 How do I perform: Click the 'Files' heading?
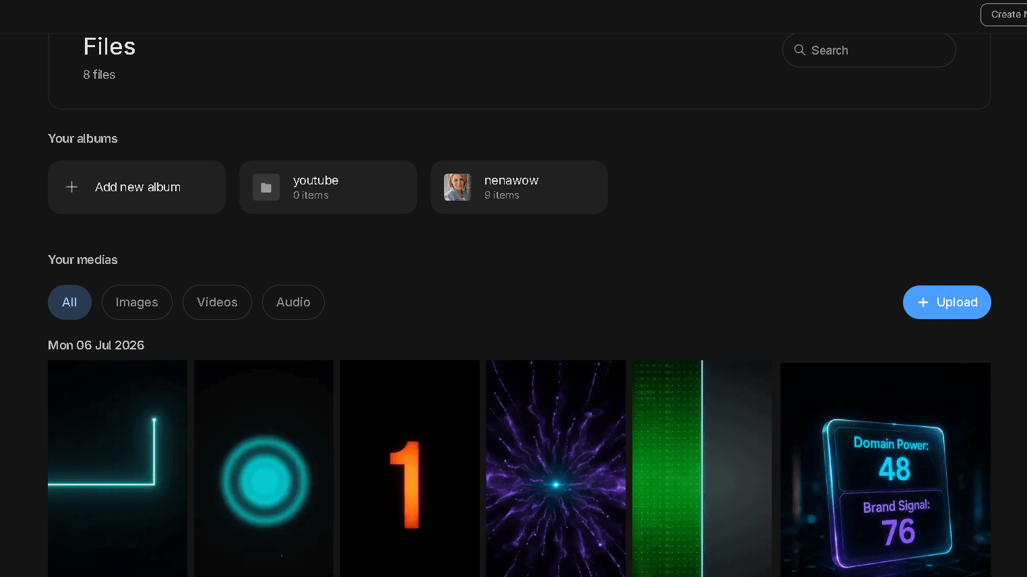click(109, 46)
